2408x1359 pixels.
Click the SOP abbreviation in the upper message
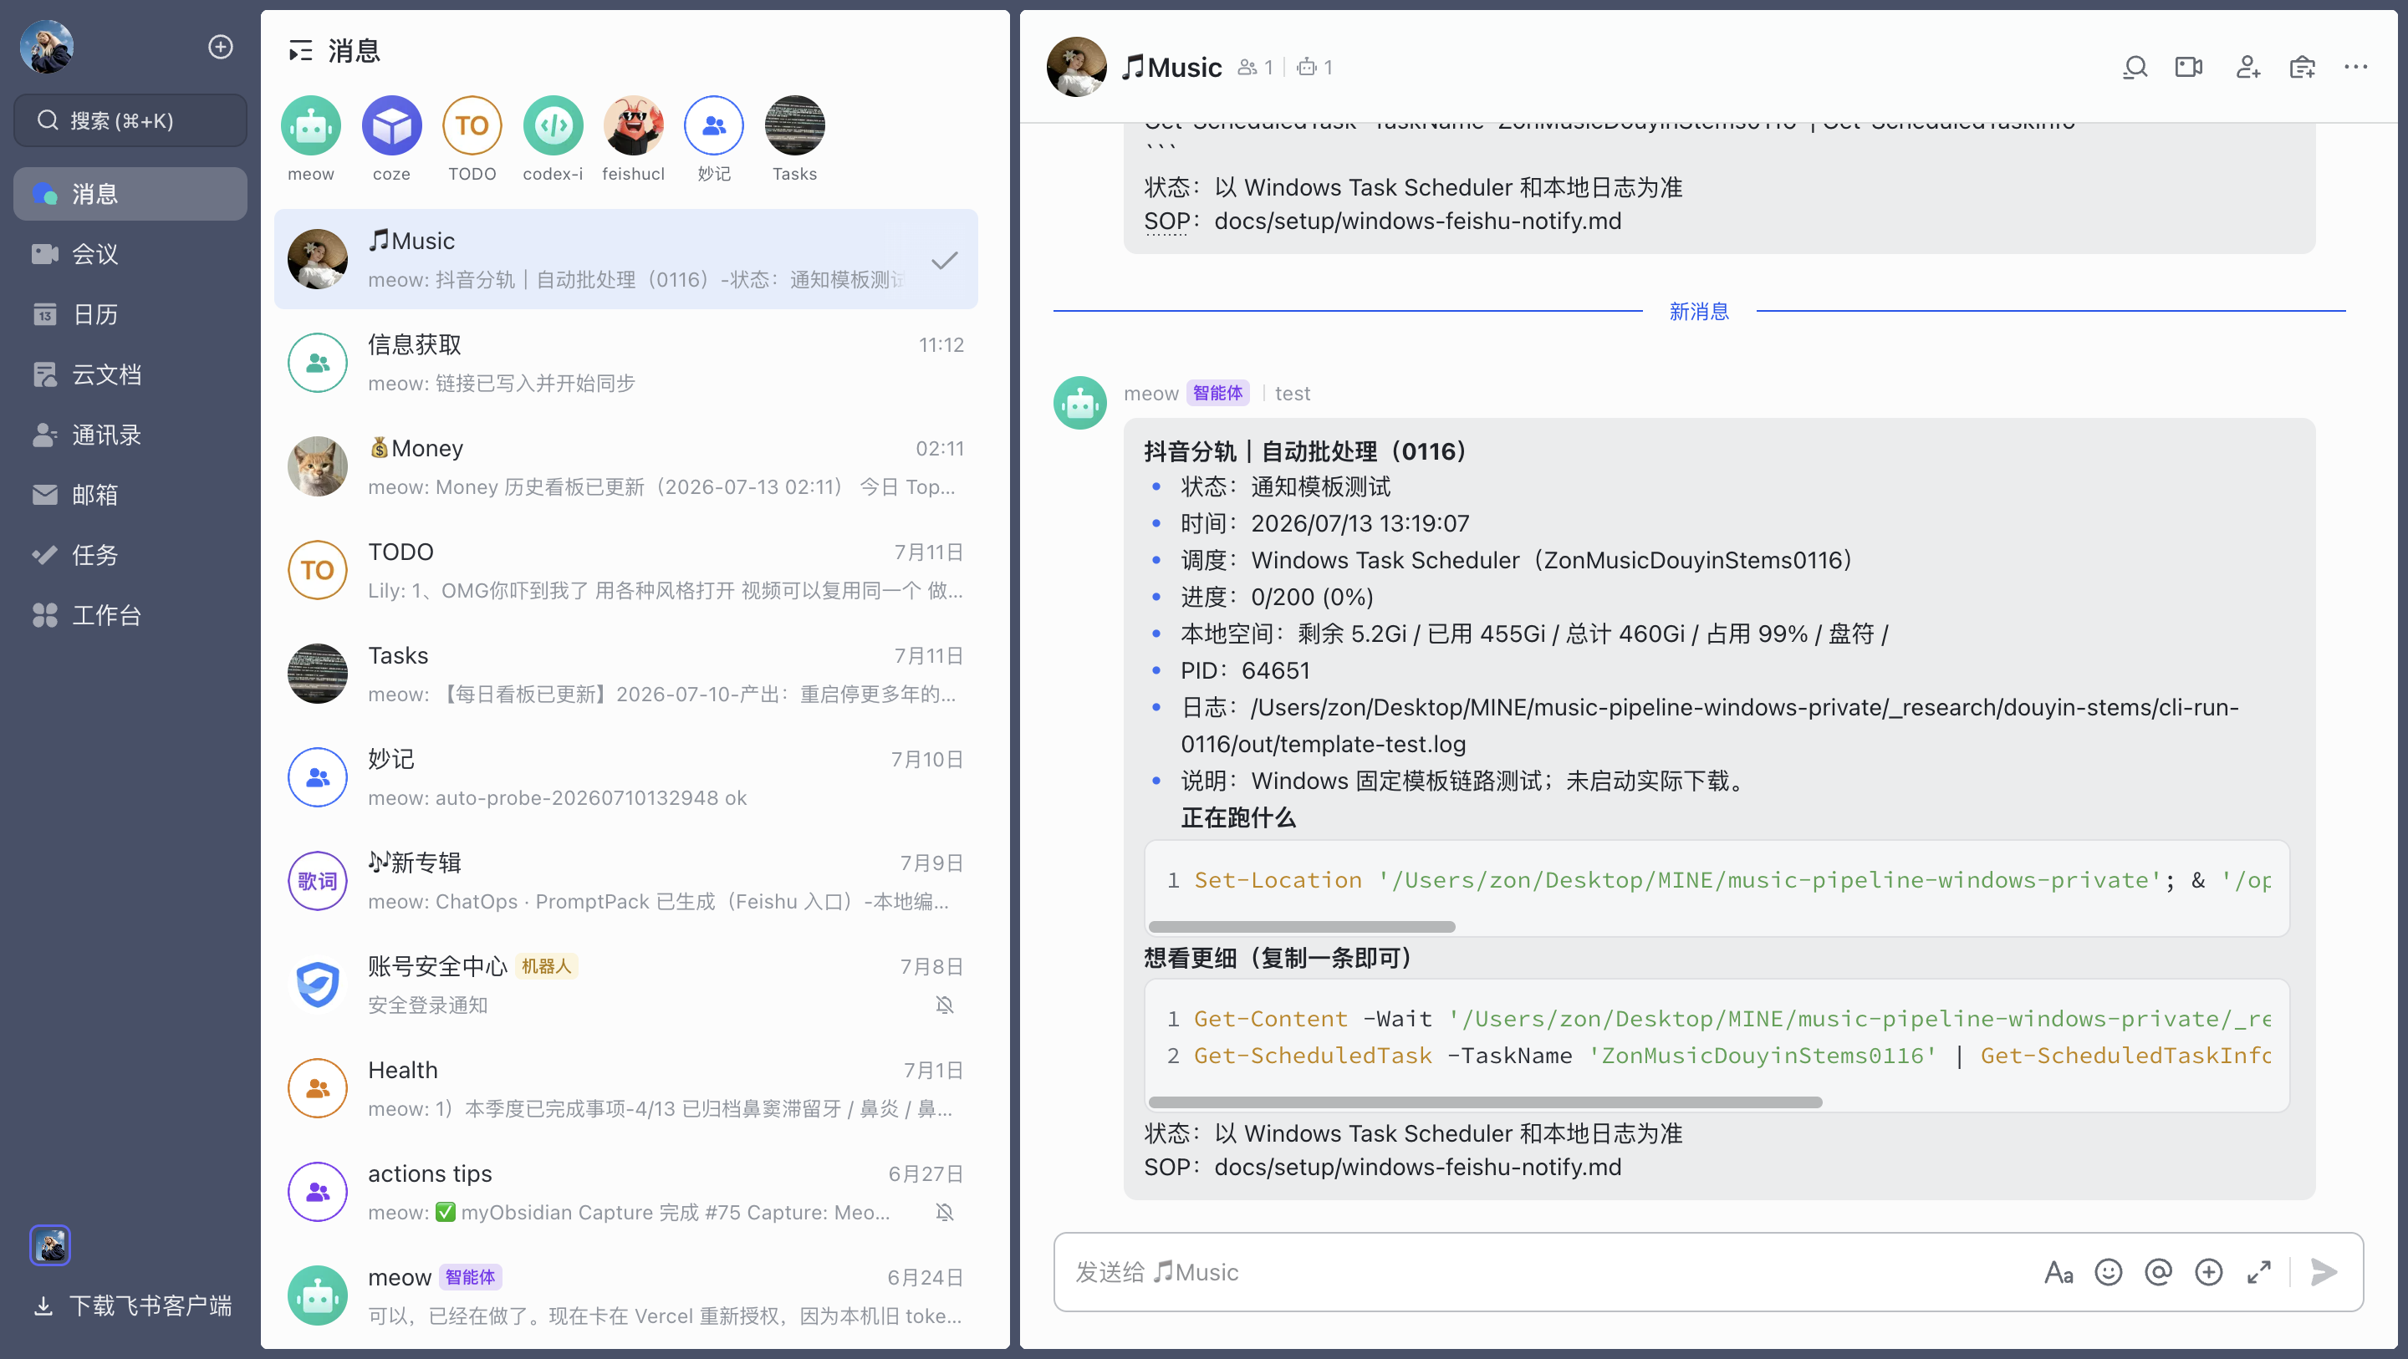coord(1166,221)
